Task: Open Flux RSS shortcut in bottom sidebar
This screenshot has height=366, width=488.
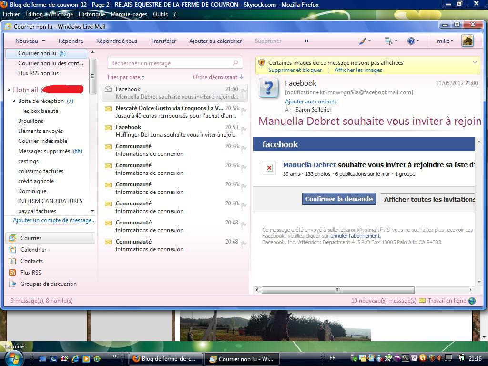Action: pyautogui.click(x=30, y=273)
